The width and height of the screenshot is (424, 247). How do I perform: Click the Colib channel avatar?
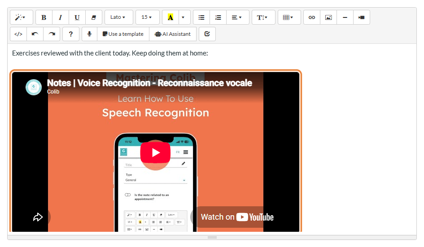pyautogui.click(x=34, y=87)
